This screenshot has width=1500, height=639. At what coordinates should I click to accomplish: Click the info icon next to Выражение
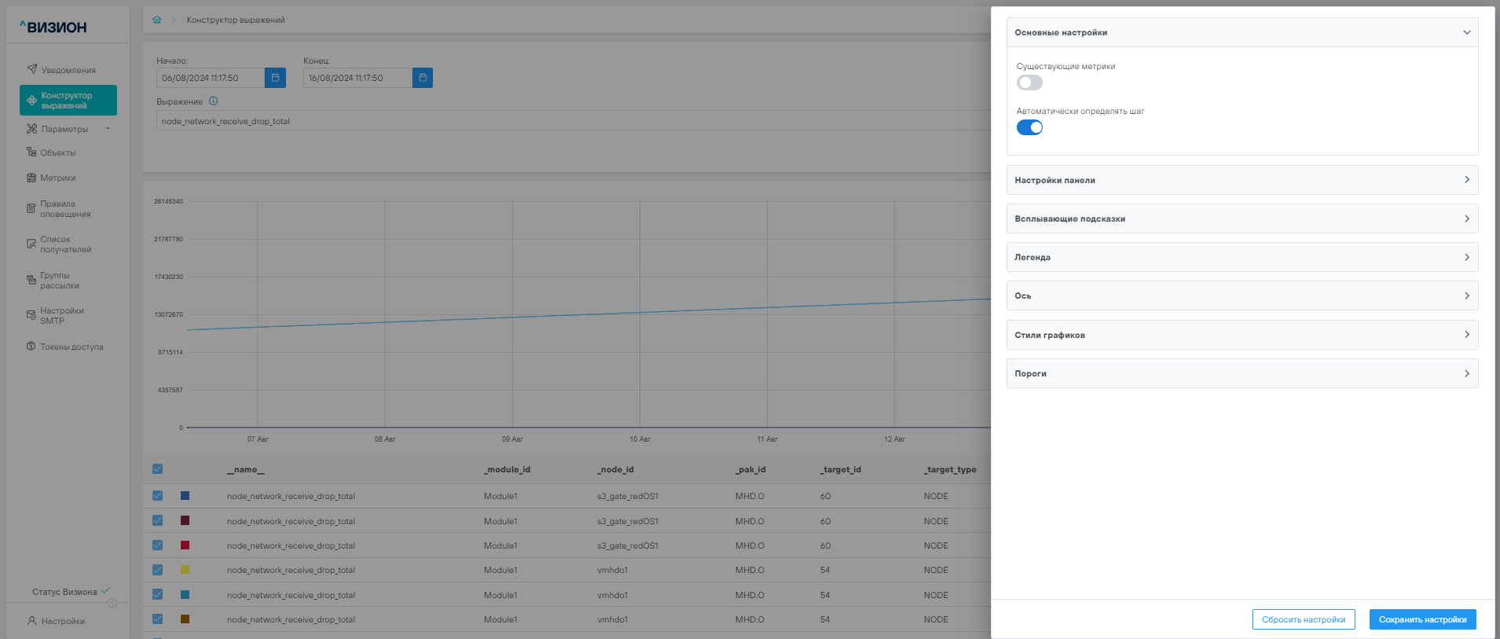tap(214, 101)
